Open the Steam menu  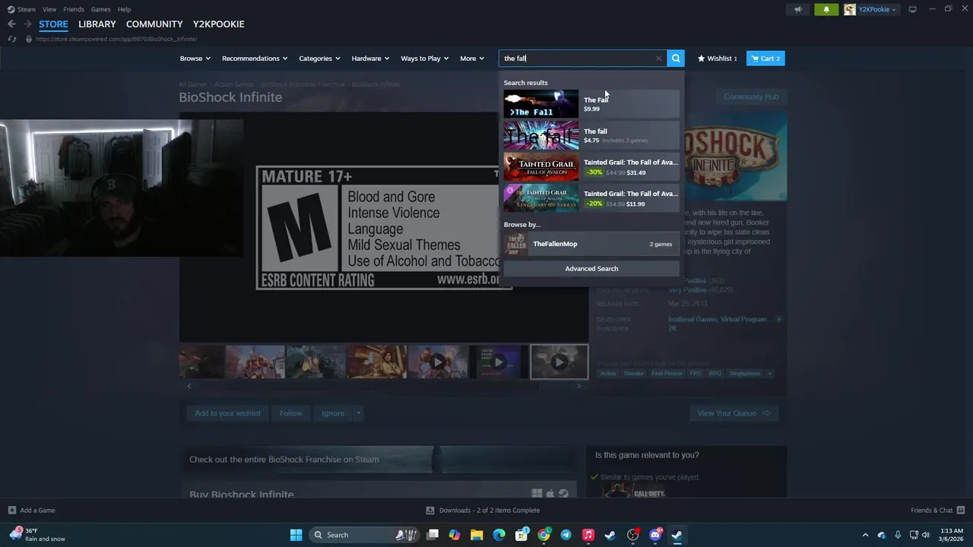pos(22,9)
